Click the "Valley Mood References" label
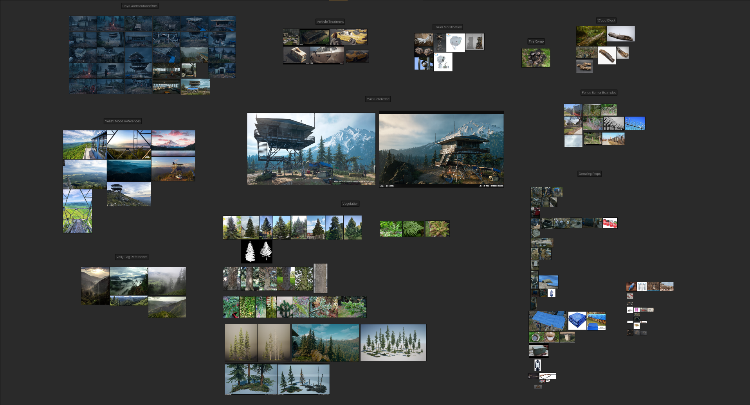This screenshot has width=750, height=405. 123,121
